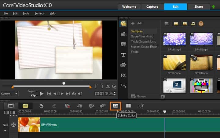
Task: Click the Mark-out bracket button
Action: click(x=102, y=86)
